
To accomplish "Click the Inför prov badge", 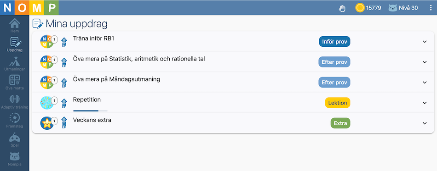I will click(334, 42).
